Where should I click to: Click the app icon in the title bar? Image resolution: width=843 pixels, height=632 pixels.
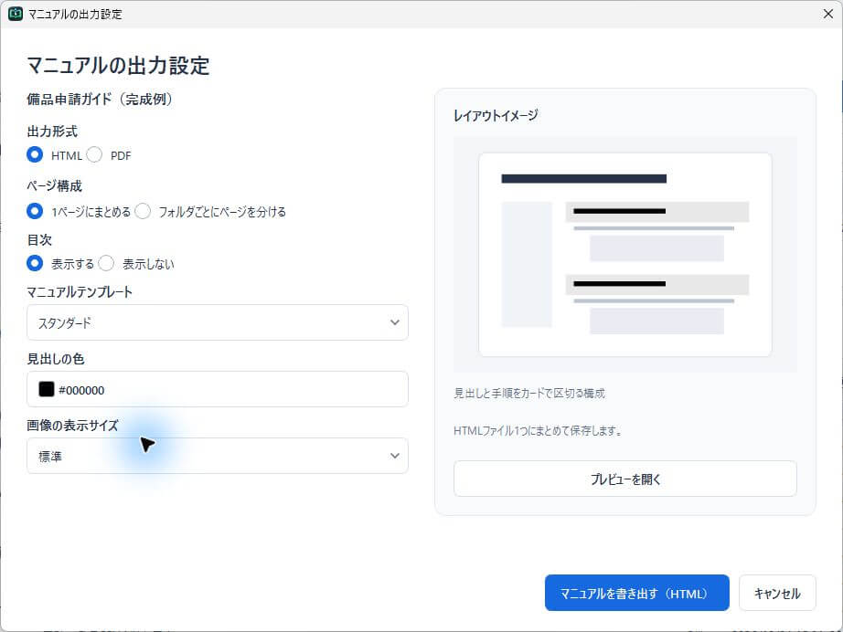pos(16,14)
